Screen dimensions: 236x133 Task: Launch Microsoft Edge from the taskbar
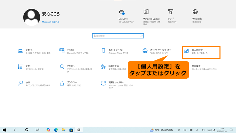click(x=56, y=130)
